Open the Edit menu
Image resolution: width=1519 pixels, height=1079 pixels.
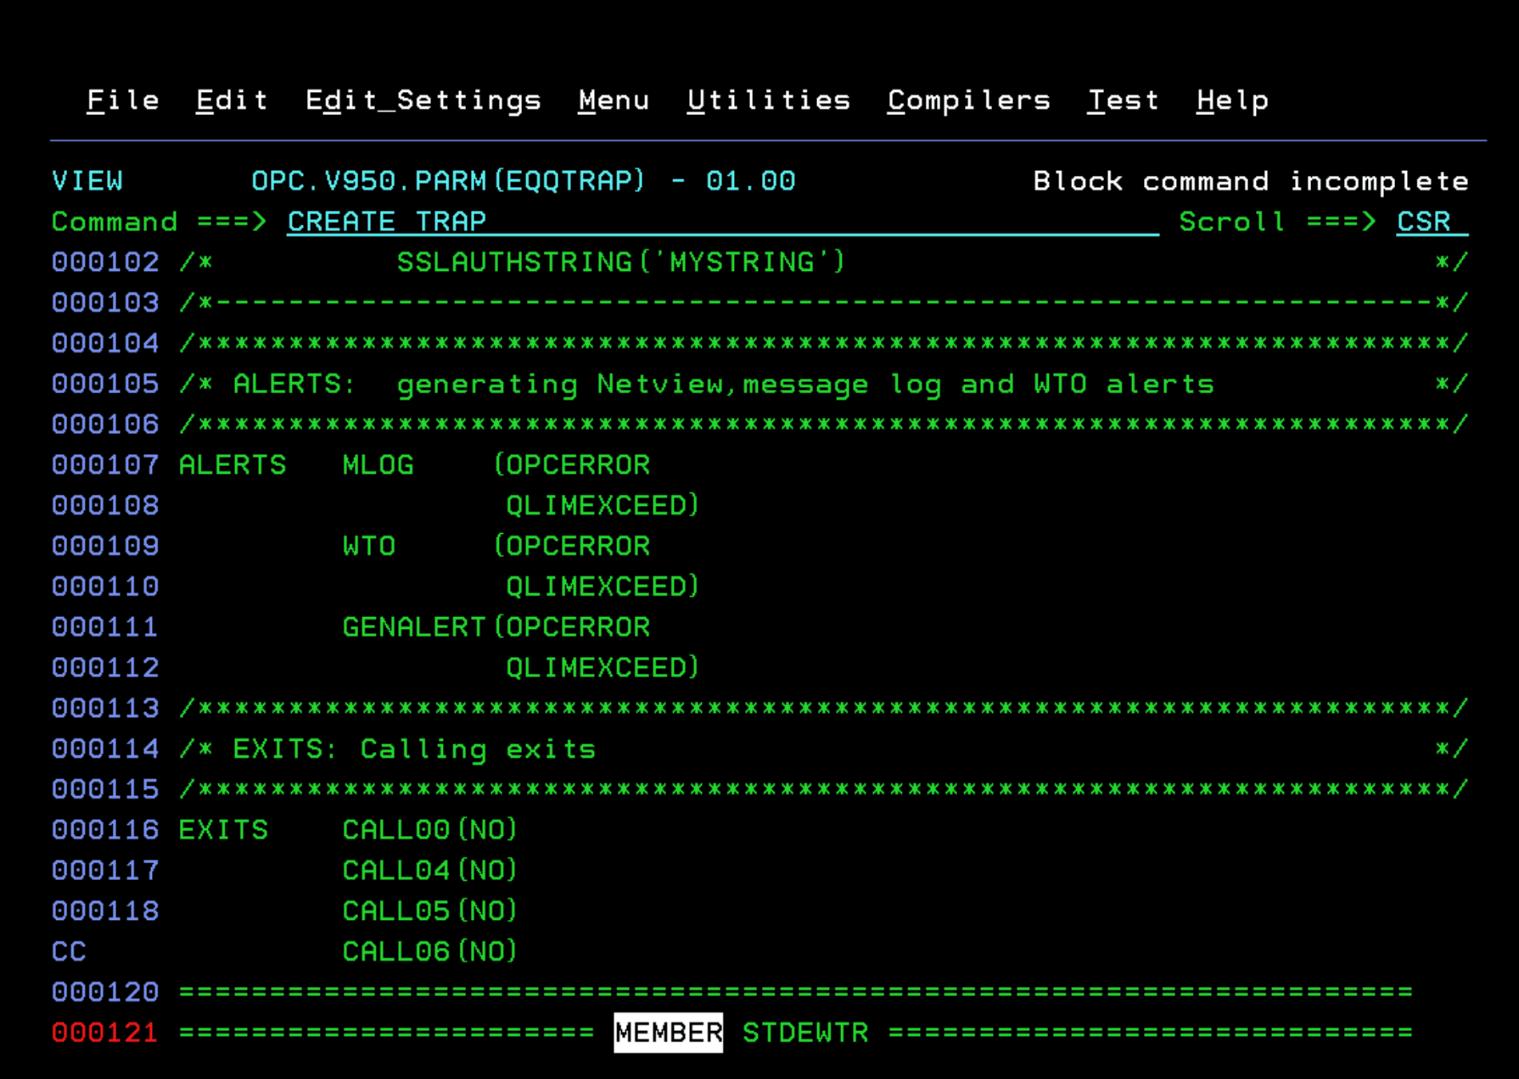click(231, 100)
